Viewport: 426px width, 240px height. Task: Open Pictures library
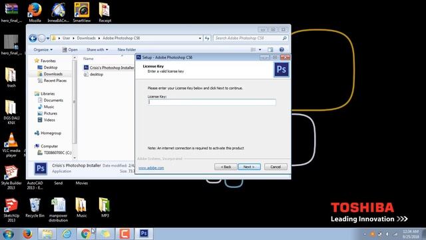tap(47, 113)
